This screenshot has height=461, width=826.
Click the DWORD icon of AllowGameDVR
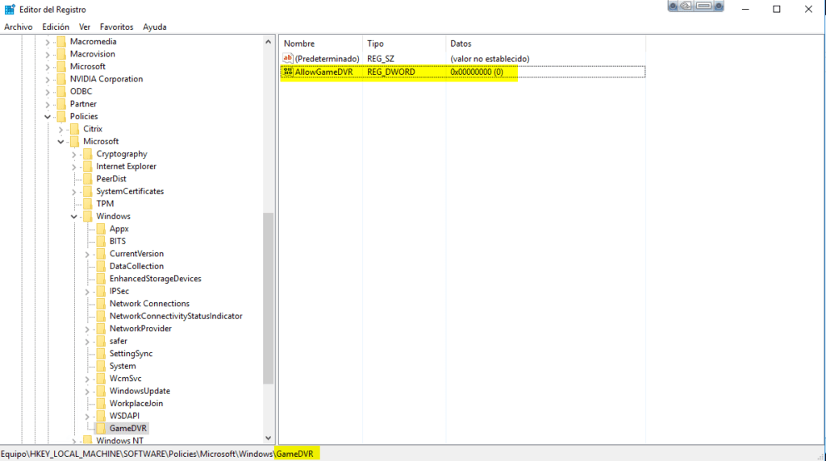coord(288,72)
